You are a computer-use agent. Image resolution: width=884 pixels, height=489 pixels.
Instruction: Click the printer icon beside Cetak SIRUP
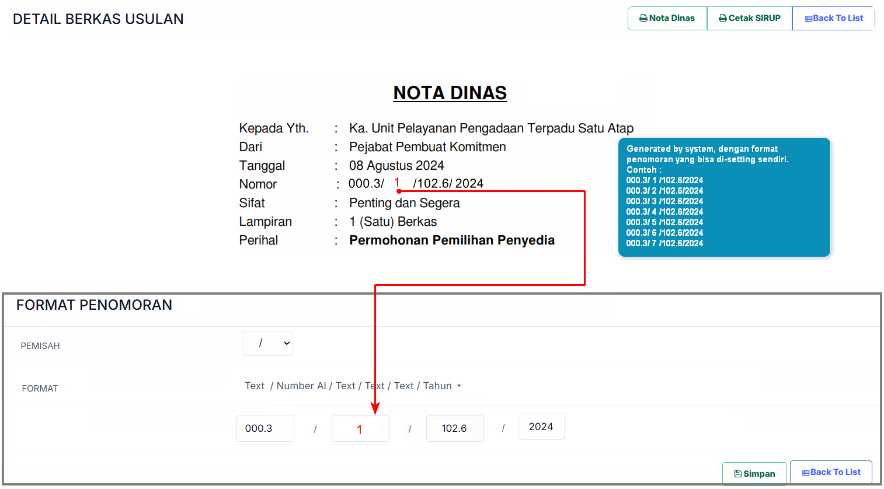(723, 18)
